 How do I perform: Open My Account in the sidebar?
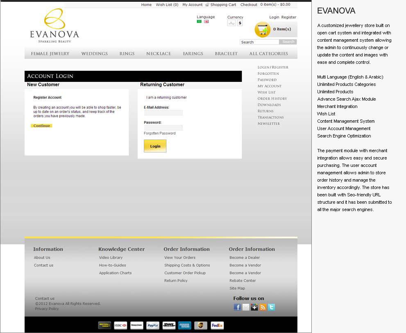(x=269, y=86)
